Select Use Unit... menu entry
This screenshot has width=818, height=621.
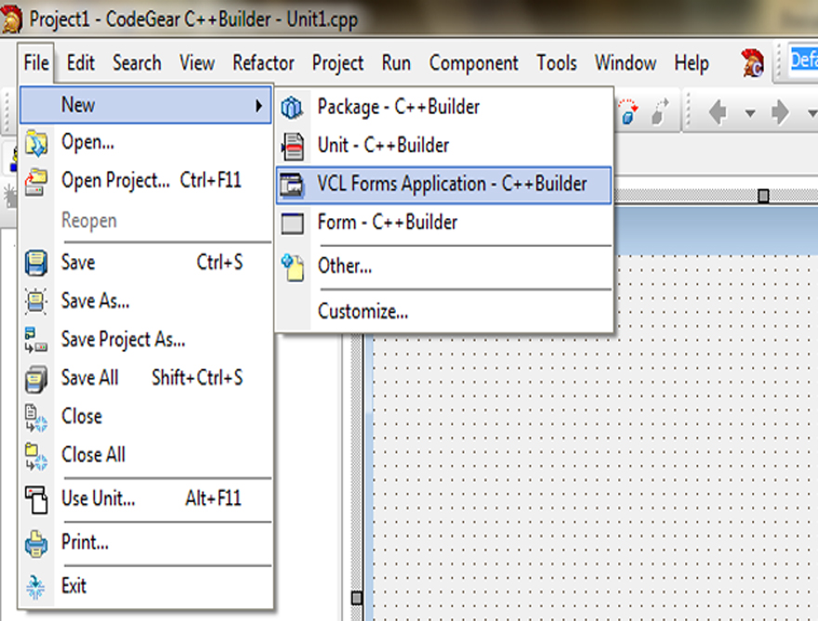pyautogui.click(x=146, y=498)
